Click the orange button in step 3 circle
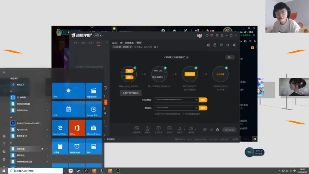Image resolution: width=309 pixels, height=174 pixels. (x=190, y=74)
